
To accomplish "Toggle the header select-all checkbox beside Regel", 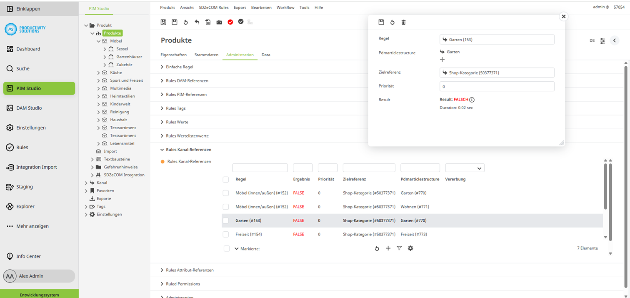I will (x=226, y=179).
